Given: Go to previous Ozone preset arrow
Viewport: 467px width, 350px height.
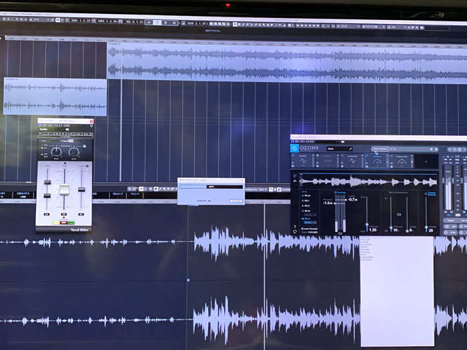Looking at the screenshot, I should click(431, 149).
